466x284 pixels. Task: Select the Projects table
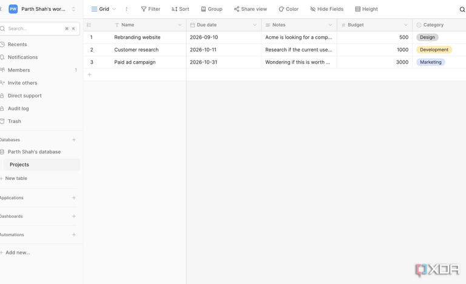point(42,165)
